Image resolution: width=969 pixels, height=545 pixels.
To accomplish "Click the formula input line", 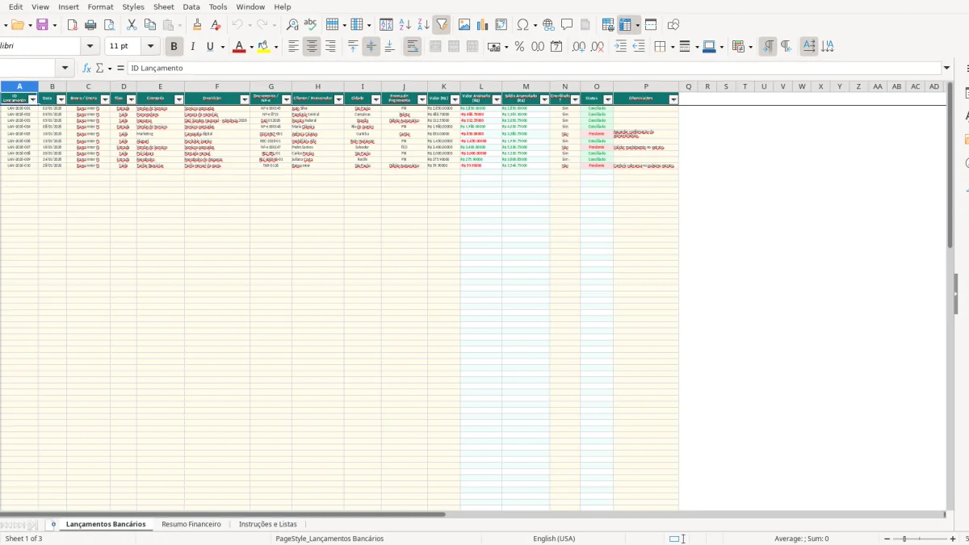I will pyautogui.click(x=535, y=69).
